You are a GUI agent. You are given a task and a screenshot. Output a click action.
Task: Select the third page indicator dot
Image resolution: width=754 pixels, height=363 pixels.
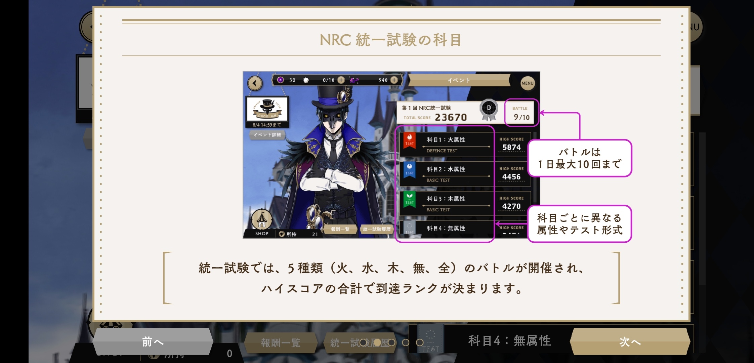click(x=391, y=342)
